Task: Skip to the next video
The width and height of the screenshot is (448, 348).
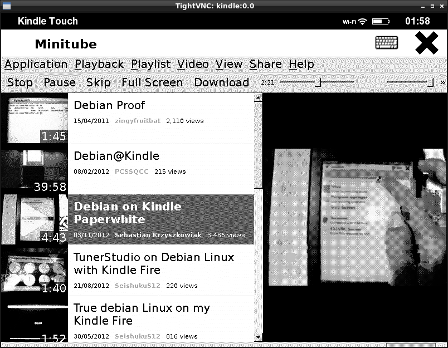Action: (x=99, y=82)
